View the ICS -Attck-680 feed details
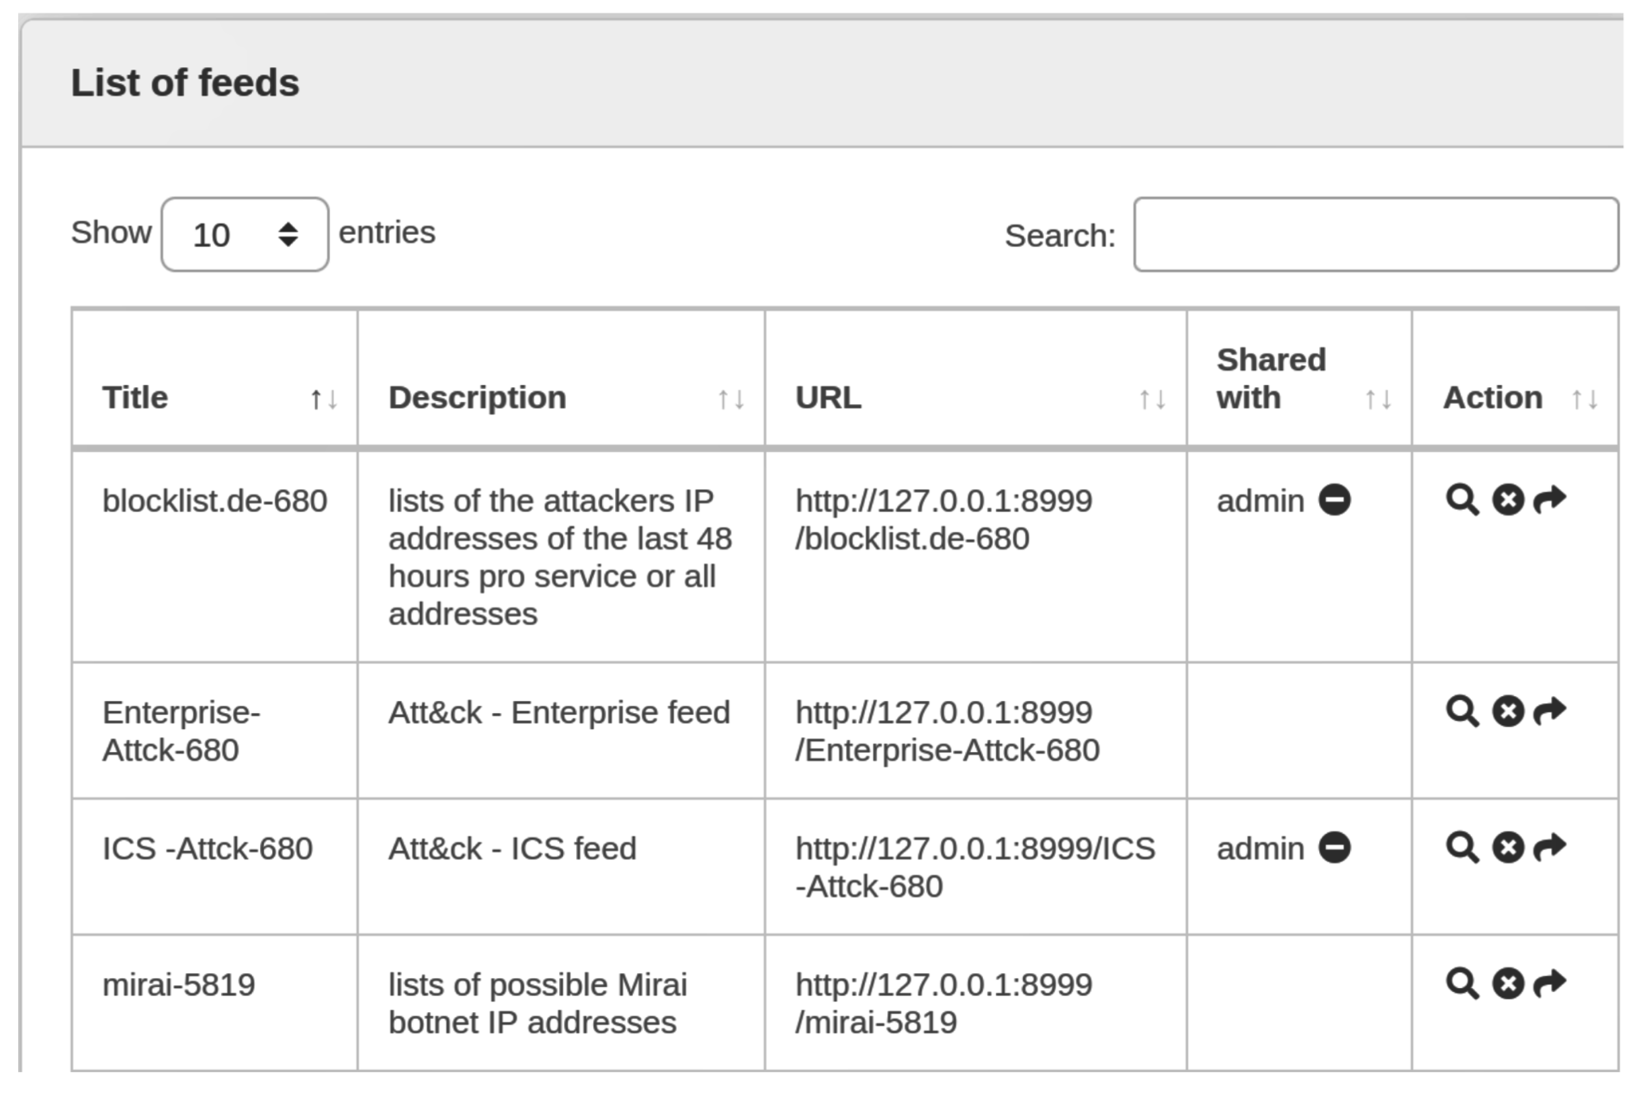Image resolution: width=1638 pixels, height=1098 pixels. pyautogui.click(x=1462, y=848)
